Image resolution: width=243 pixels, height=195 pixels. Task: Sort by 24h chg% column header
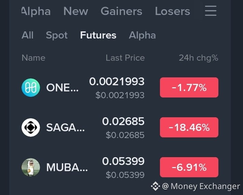click(199, 58)
